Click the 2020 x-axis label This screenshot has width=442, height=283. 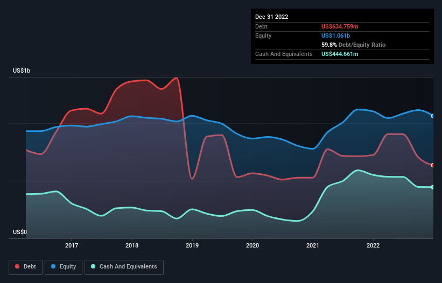click(252, 245)
